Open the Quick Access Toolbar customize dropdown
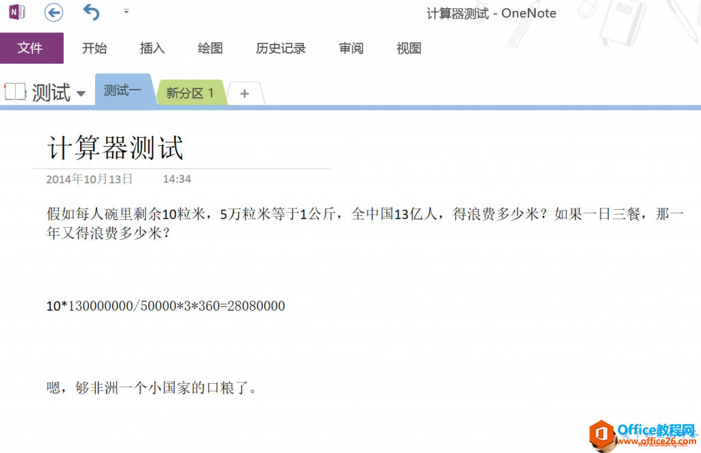The image size is (701, 453). click(127, 12)
